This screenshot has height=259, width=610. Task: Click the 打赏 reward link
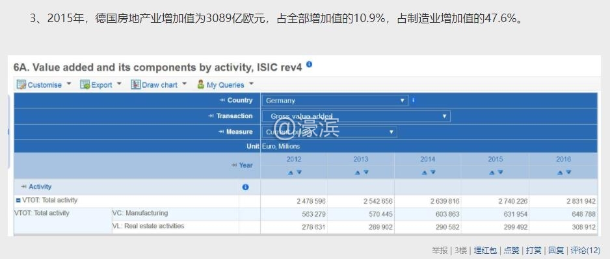point(534,251)
